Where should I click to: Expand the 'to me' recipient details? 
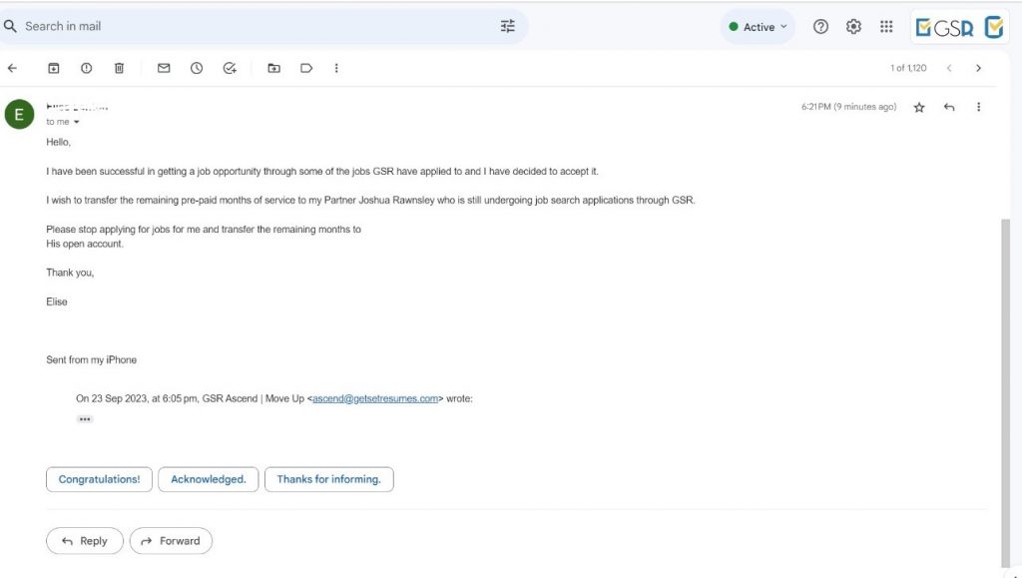coord(76,122)
